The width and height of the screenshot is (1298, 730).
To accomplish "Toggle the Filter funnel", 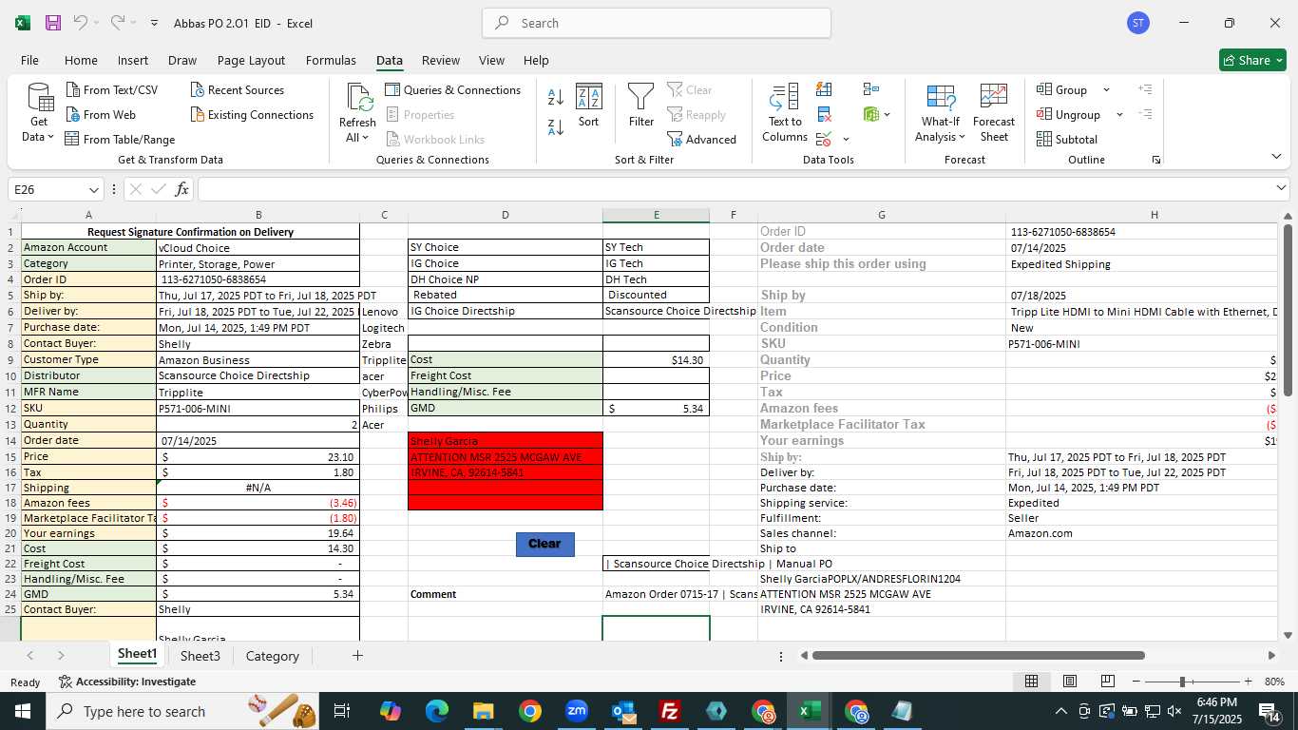I will [641, 106].
